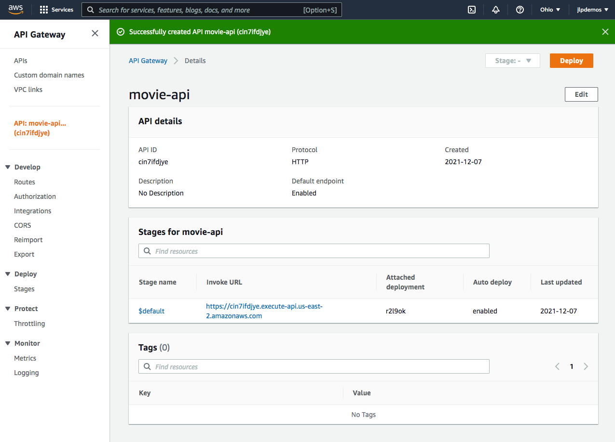
Task: Open Metrics under Monitor
Action: pos(25,358)
